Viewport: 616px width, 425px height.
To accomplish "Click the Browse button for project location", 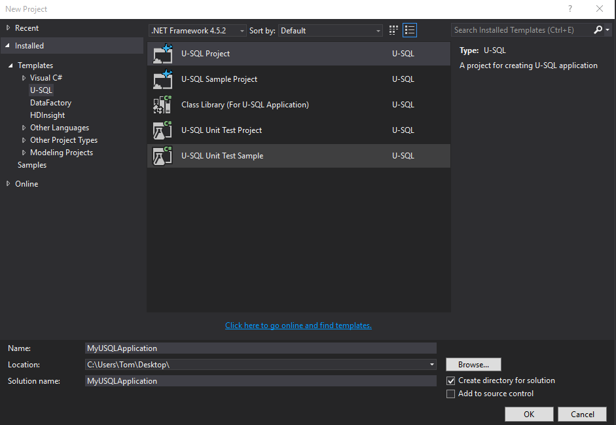I will (473, 364).
